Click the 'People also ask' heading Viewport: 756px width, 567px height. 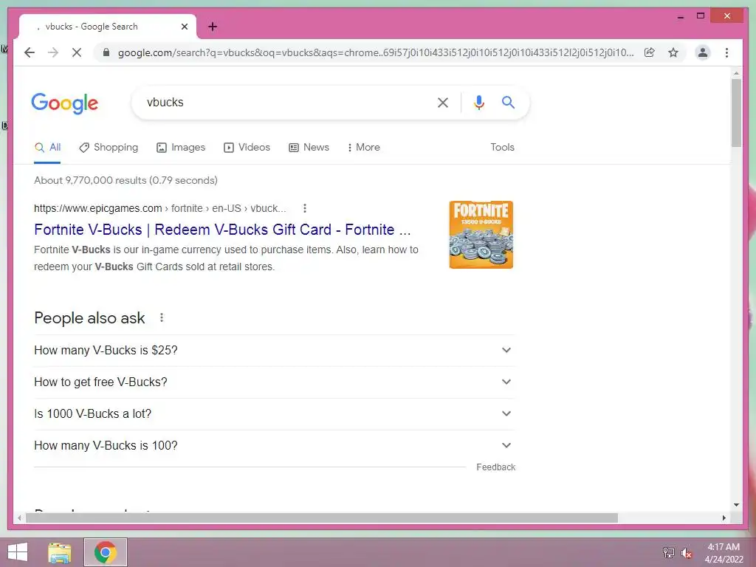pos(89,317)
